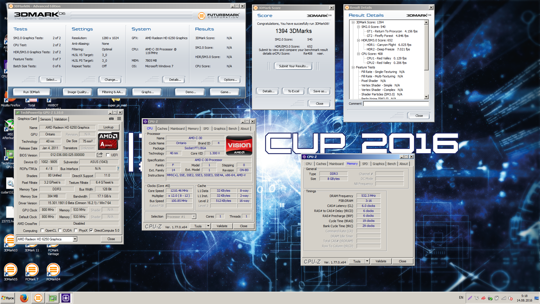Click AMD A-Series logo in GPU-Z
Viewport: 540px width, 304px height.
pos(109,141)
